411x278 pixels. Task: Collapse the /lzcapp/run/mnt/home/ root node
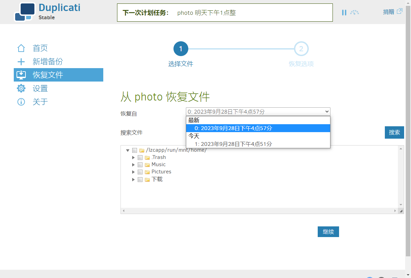[x=128, y=150]
